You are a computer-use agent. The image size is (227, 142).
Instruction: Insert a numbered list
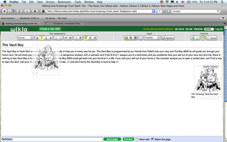[61, 38]
